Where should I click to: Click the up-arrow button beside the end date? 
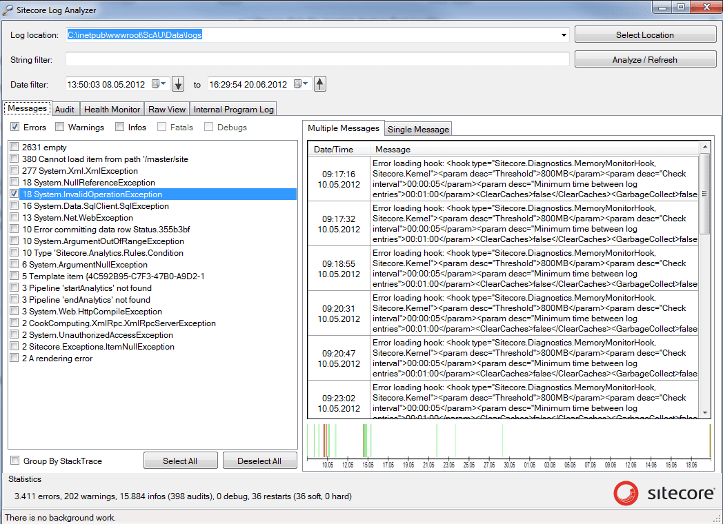(x=319, y=83)
